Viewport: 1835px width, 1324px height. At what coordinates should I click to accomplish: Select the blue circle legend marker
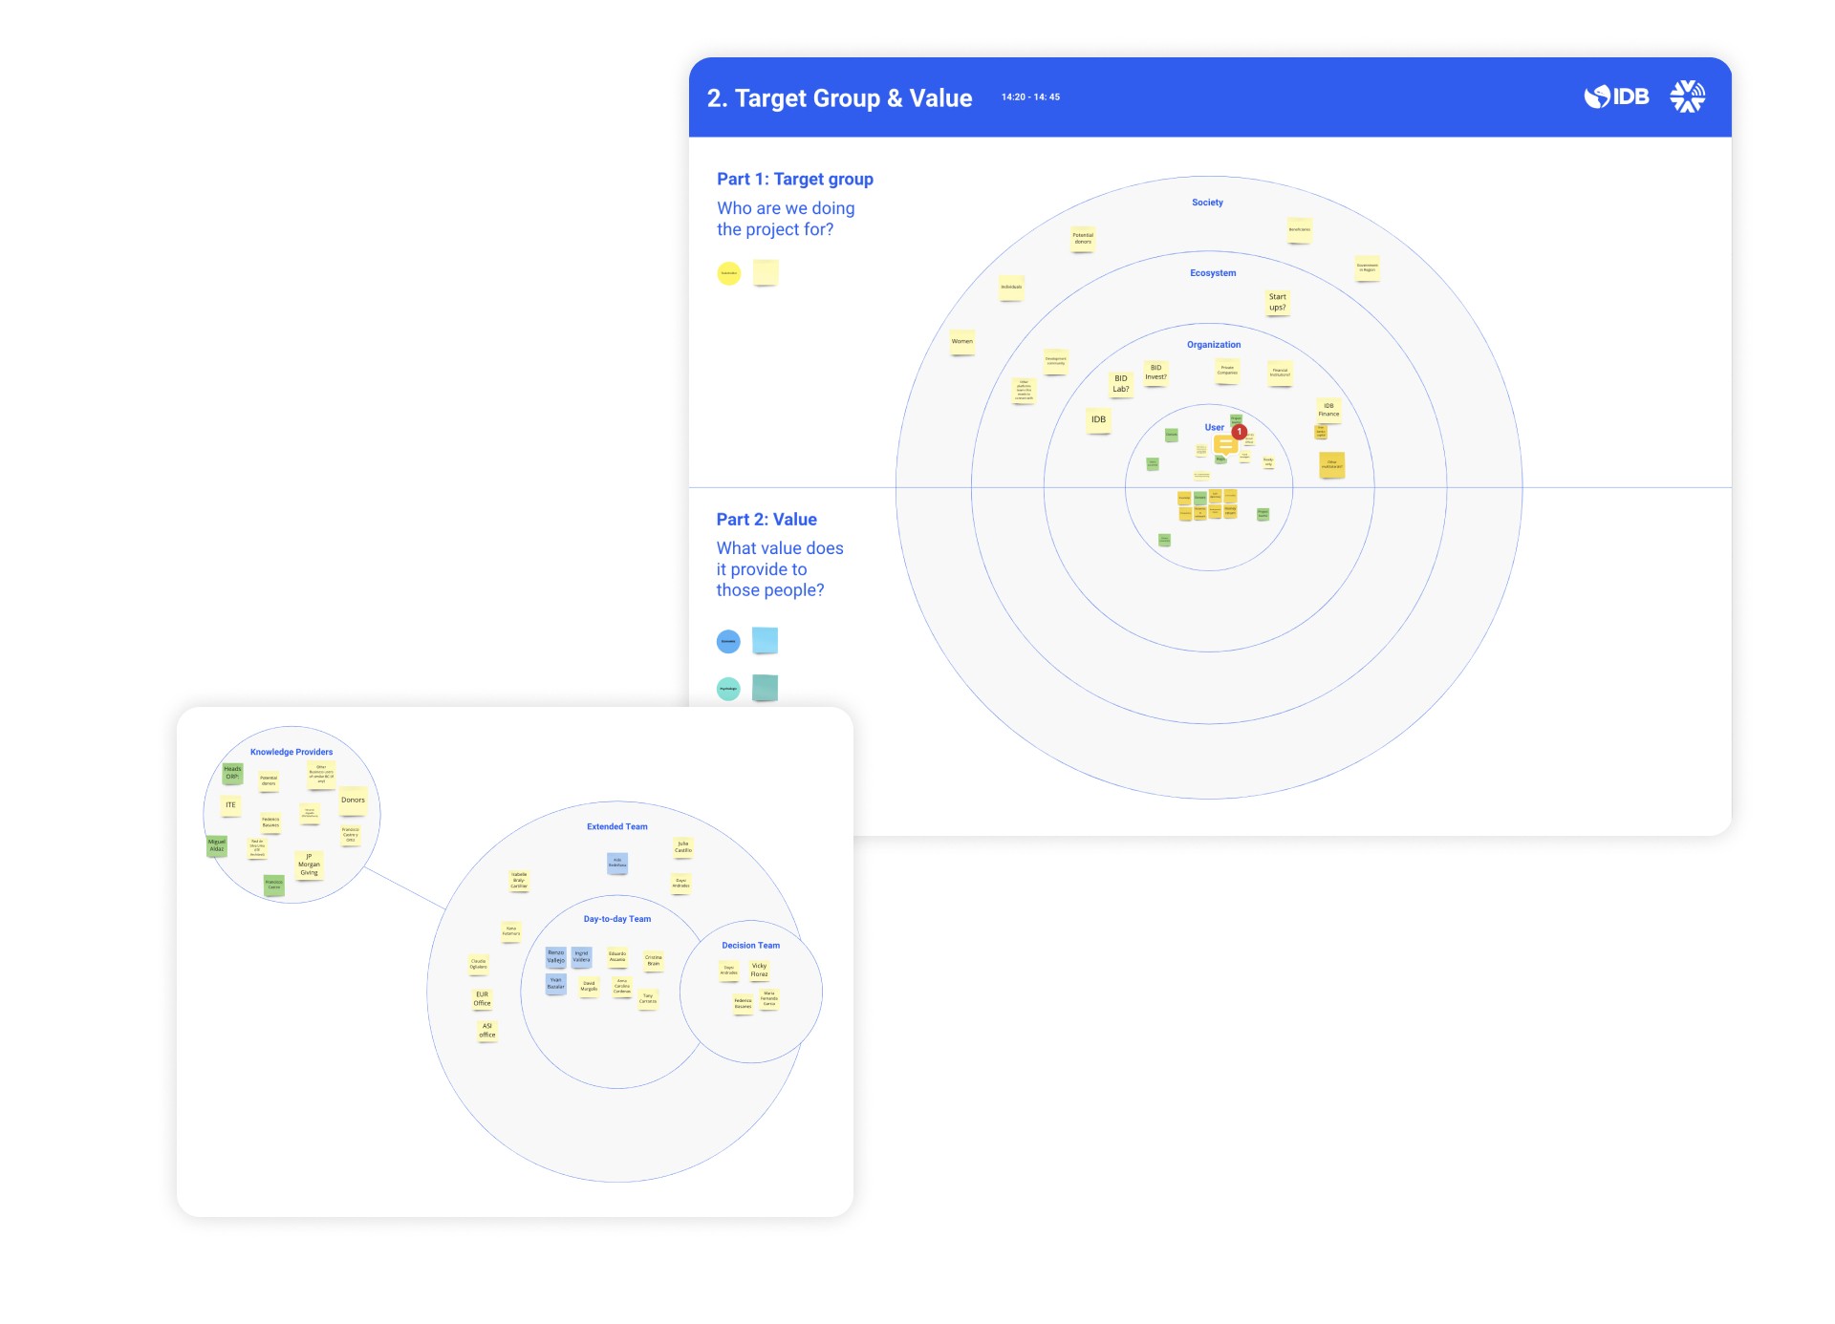[728, 641]
